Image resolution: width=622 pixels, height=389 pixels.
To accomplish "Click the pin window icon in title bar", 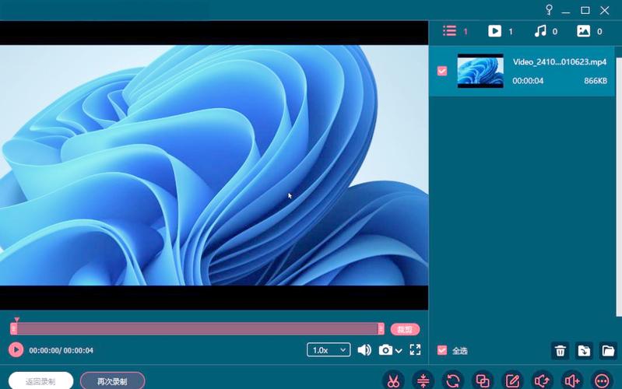I will point(549,9).
